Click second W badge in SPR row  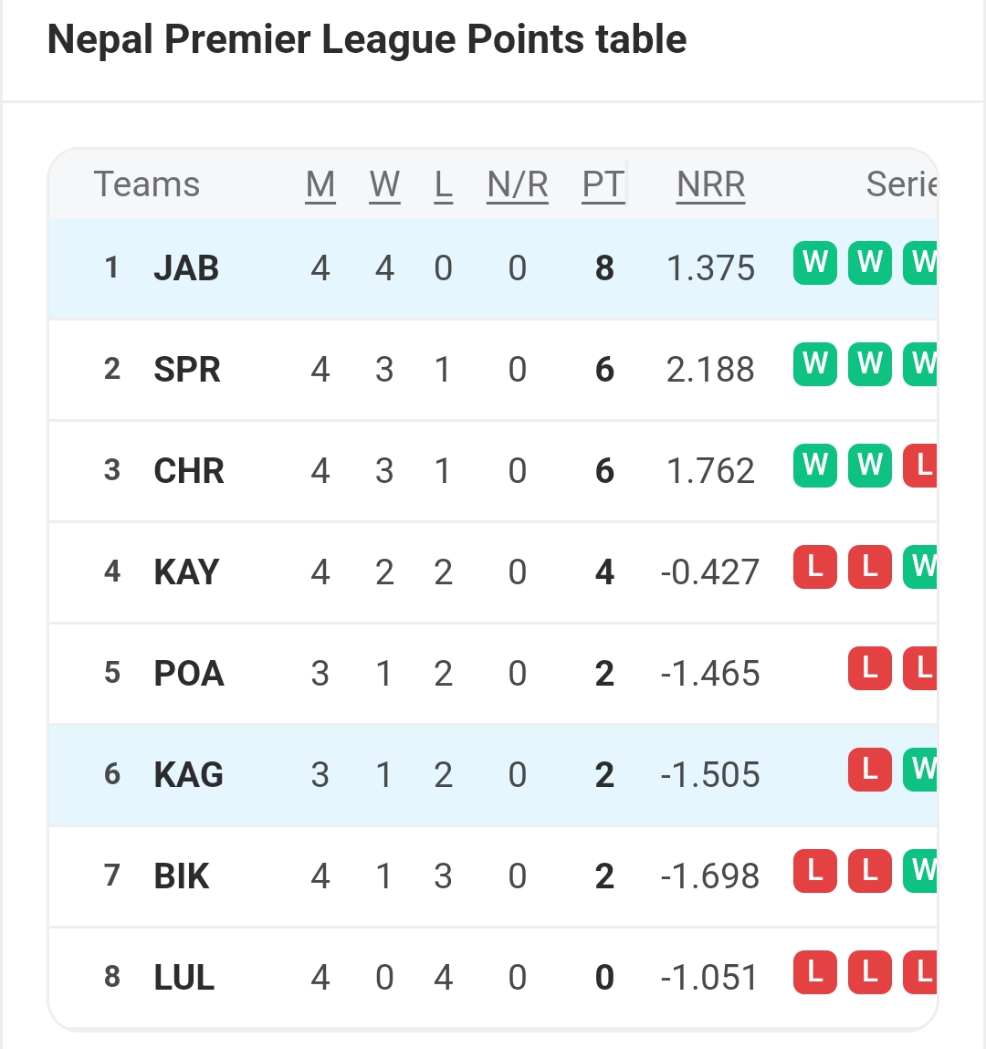(x=869, y=365)
